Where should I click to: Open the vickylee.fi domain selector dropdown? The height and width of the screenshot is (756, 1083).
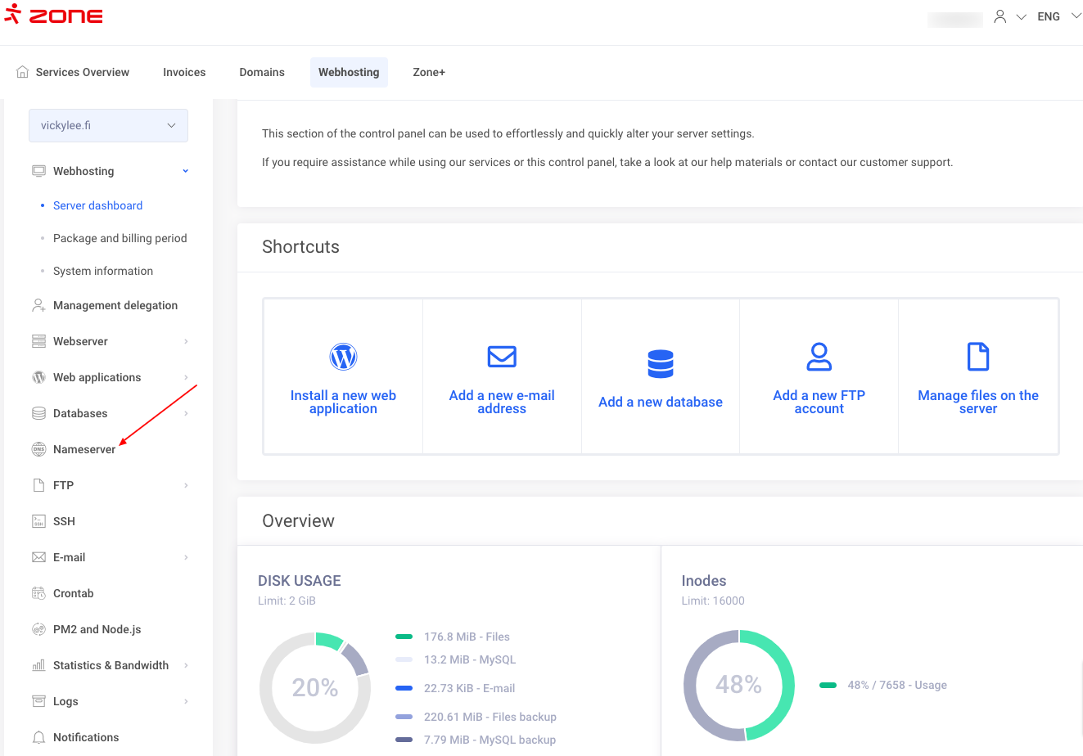[x=108, y=125]
